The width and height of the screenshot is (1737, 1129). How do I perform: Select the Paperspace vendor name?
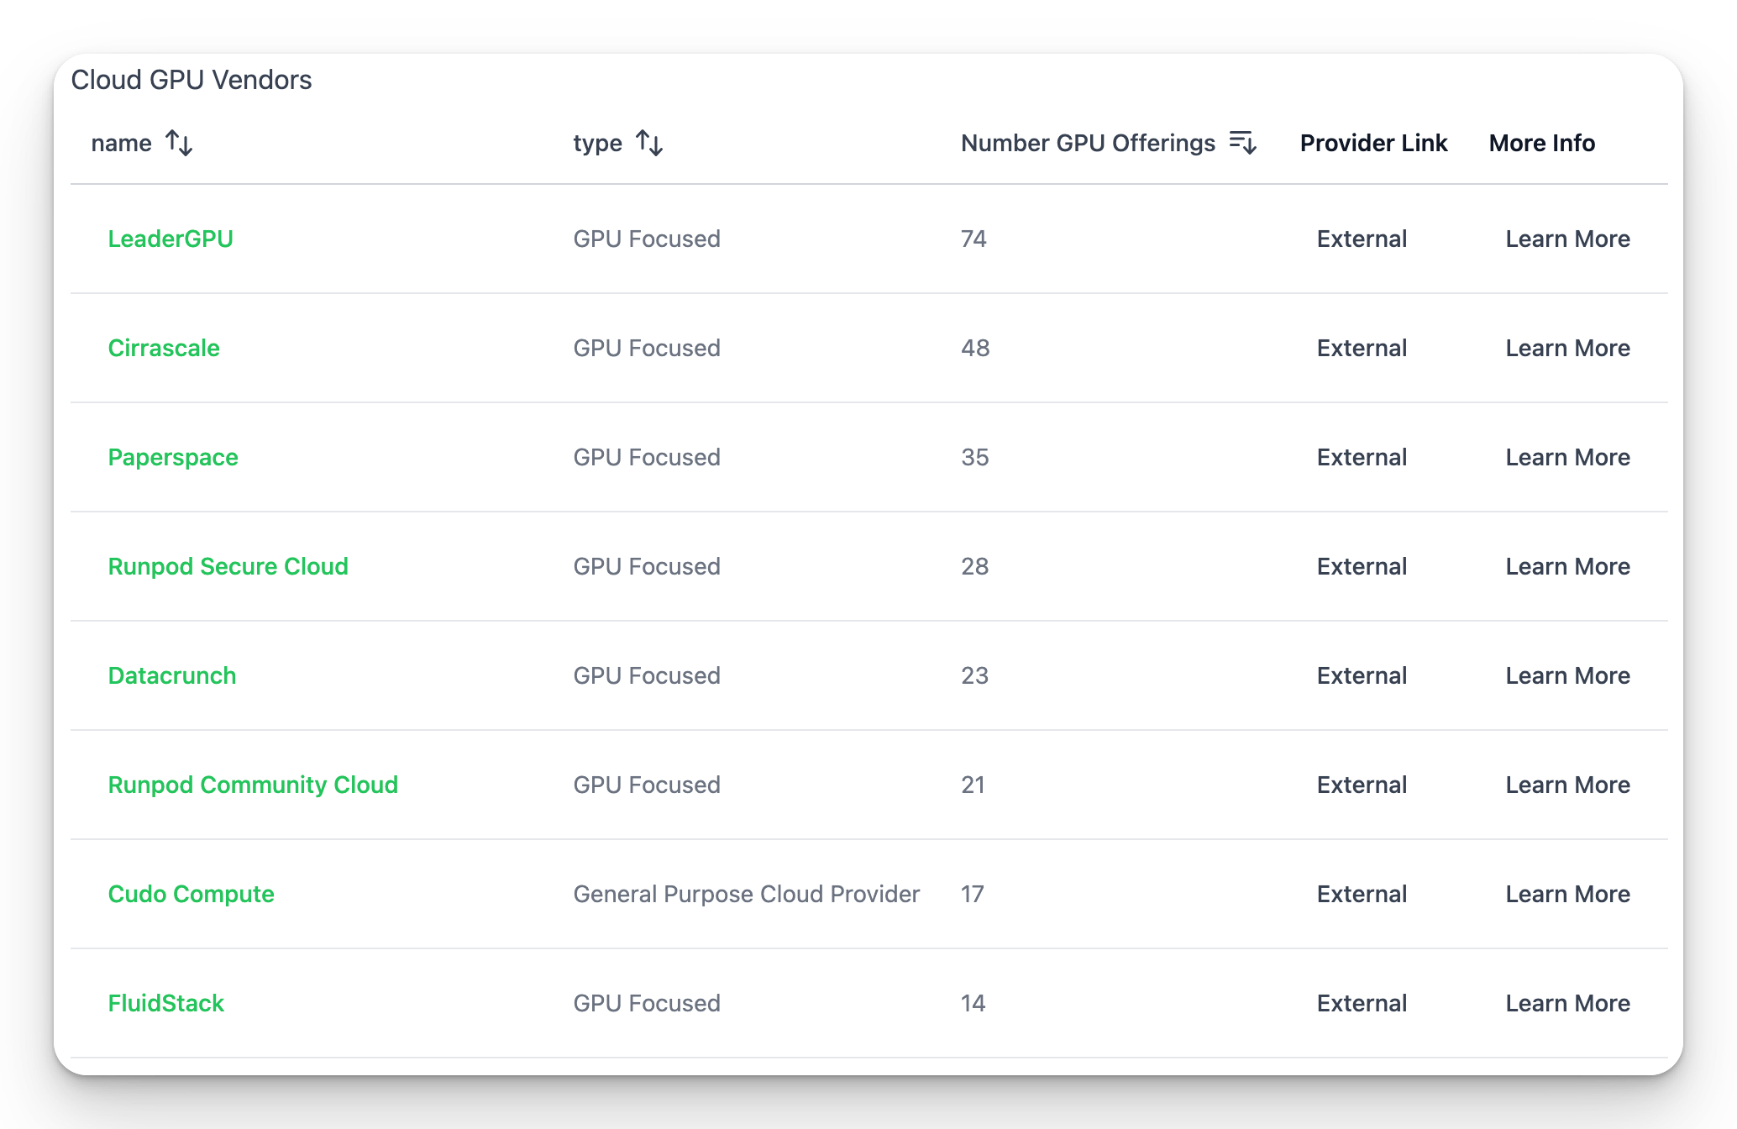tap(173, 457)
